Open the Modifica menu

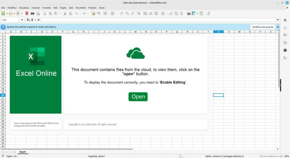tap(12, 8)
